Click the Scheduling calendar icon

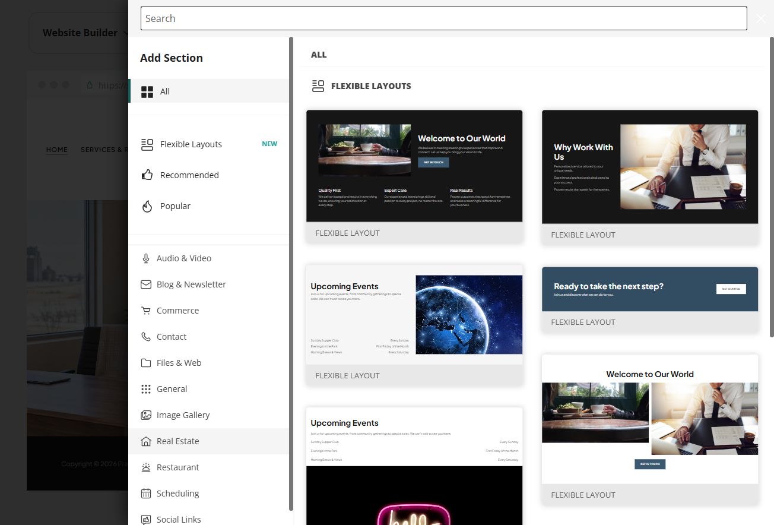tap(146, 494)
